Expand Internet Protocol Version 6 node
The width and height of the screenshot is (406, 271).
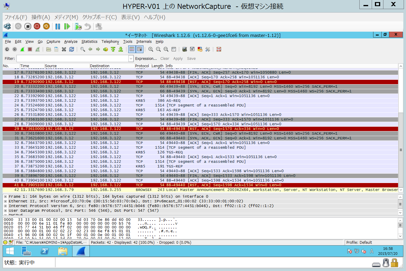5,206
